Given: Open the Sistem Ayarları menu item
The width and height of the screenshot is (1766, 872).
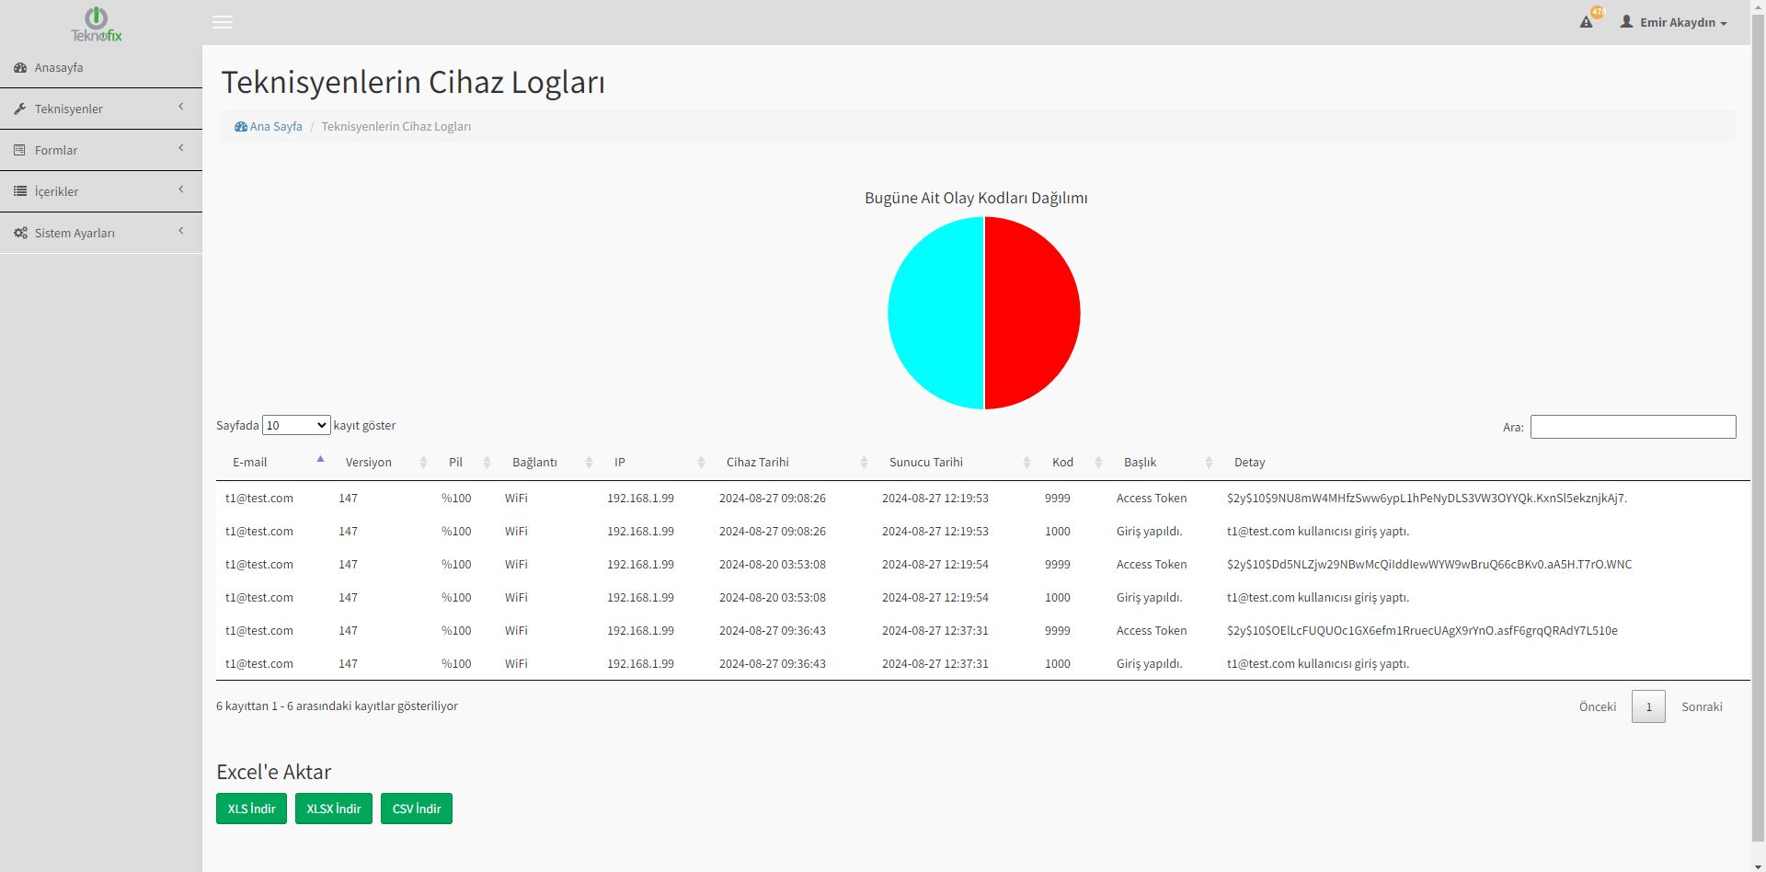Looking at the screenshot, I should point(75,234).
